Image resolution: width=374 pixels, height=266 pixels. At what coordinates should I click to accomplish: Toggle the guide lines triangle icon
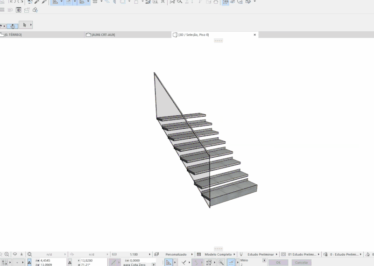click(56, 2)
